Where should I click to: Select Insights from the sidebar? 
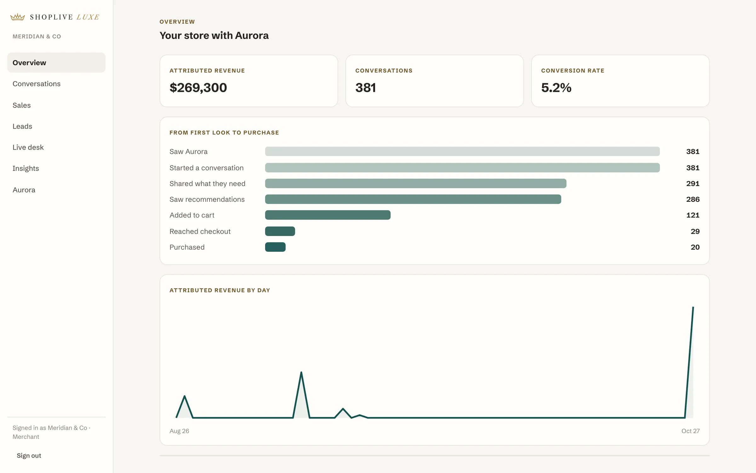pyautogui.click(x=56, y=168)
